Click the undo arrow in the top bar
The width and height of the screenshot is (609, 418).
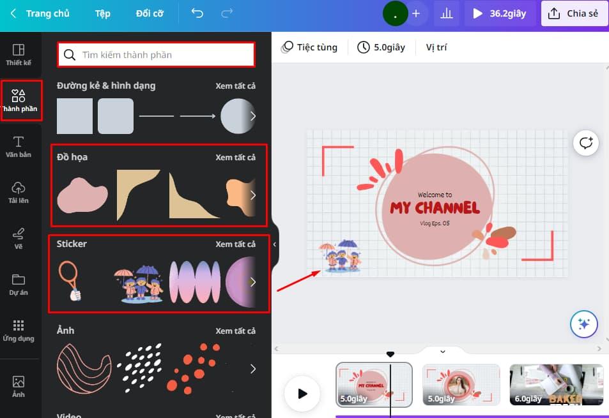tap(197, 13)
